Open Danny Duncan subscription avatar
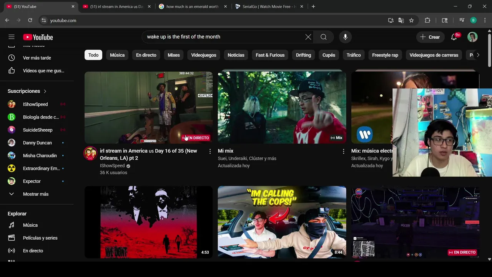492x277 pixels. (x=12, y=143)
